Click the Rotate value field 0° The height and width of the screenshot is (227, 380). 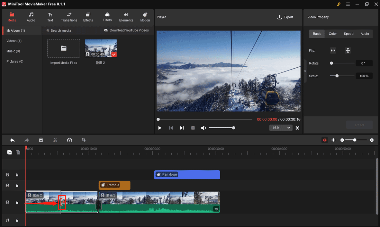tap(364, 63)
